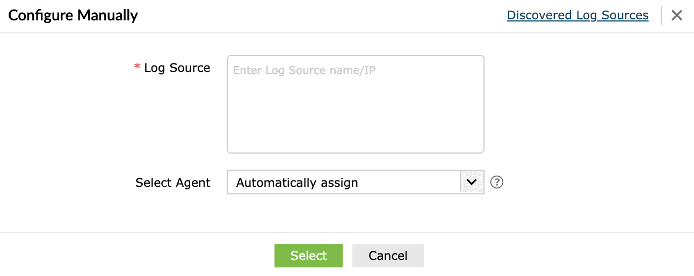This screenshot has width=694, height=276.
Task: Expand the Select Agent dropdown arrow
Action: 472,183
